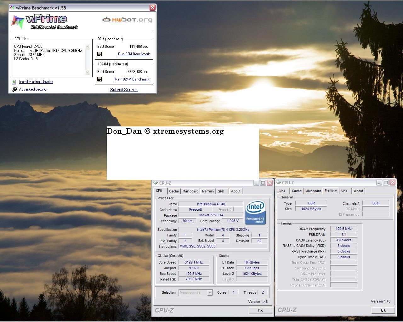Click the Submit Scores link
This screenshot has width=403, height=322.
[124, 90]
